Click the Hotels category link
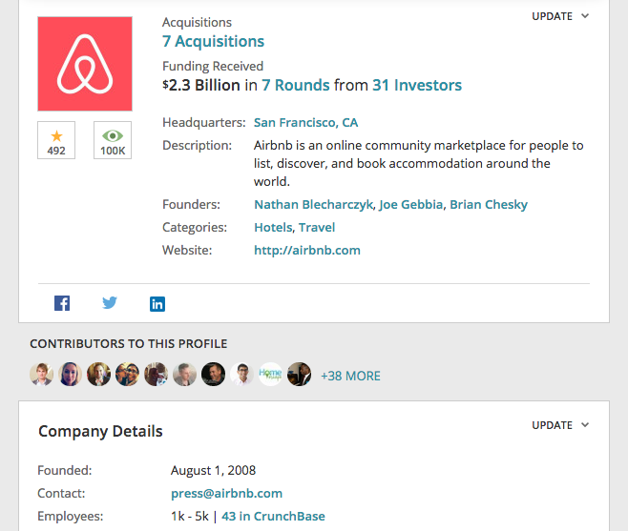 click(273, 227)
